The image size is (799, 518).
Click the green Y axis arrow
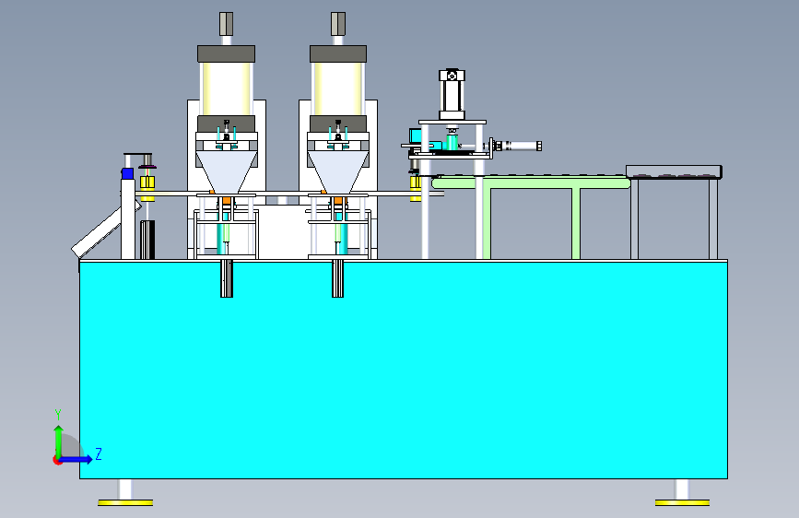(59, 441)
